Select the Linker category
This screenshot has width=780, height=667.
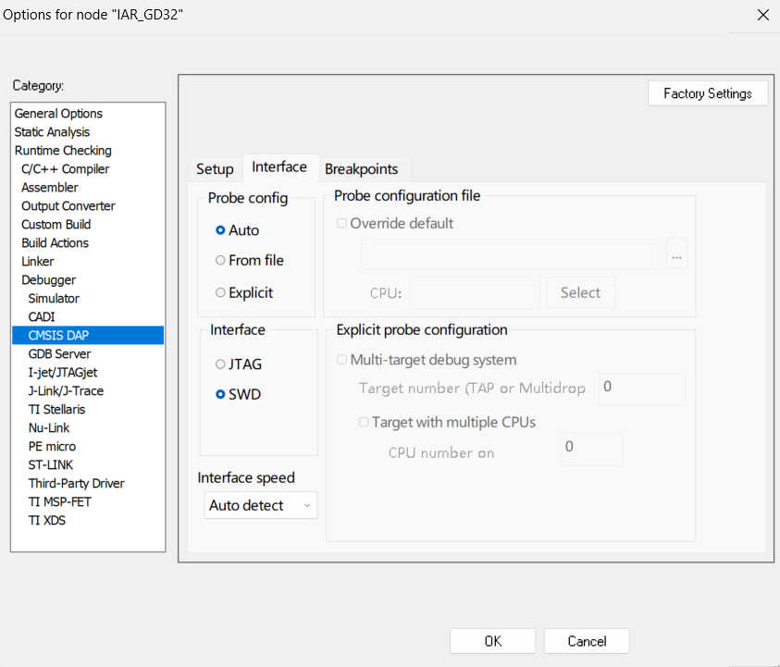[88, 261]
